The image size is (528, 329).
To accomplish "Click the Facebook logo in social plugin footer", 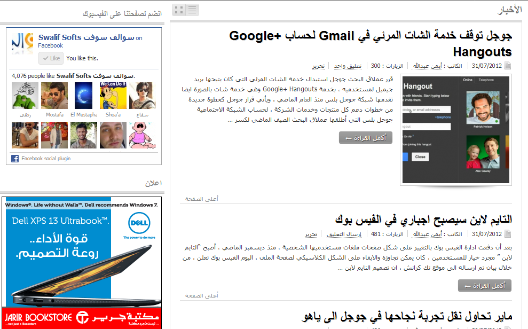I will [15, 159].
